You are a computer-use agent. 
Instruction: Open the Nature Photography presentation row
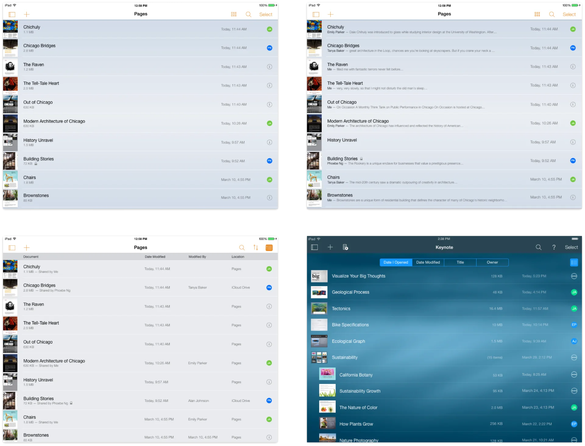(359, 440)
